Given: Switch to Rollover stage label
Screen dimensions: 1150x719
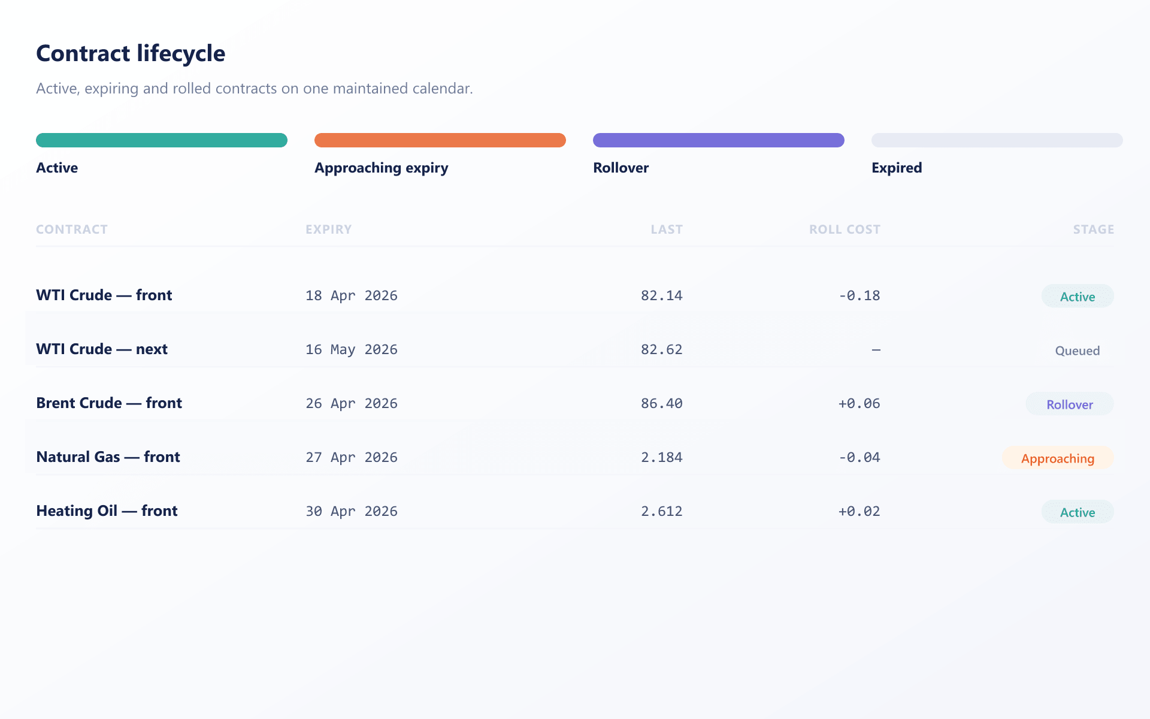Looking at the screenshot, I should pos(621,168).
